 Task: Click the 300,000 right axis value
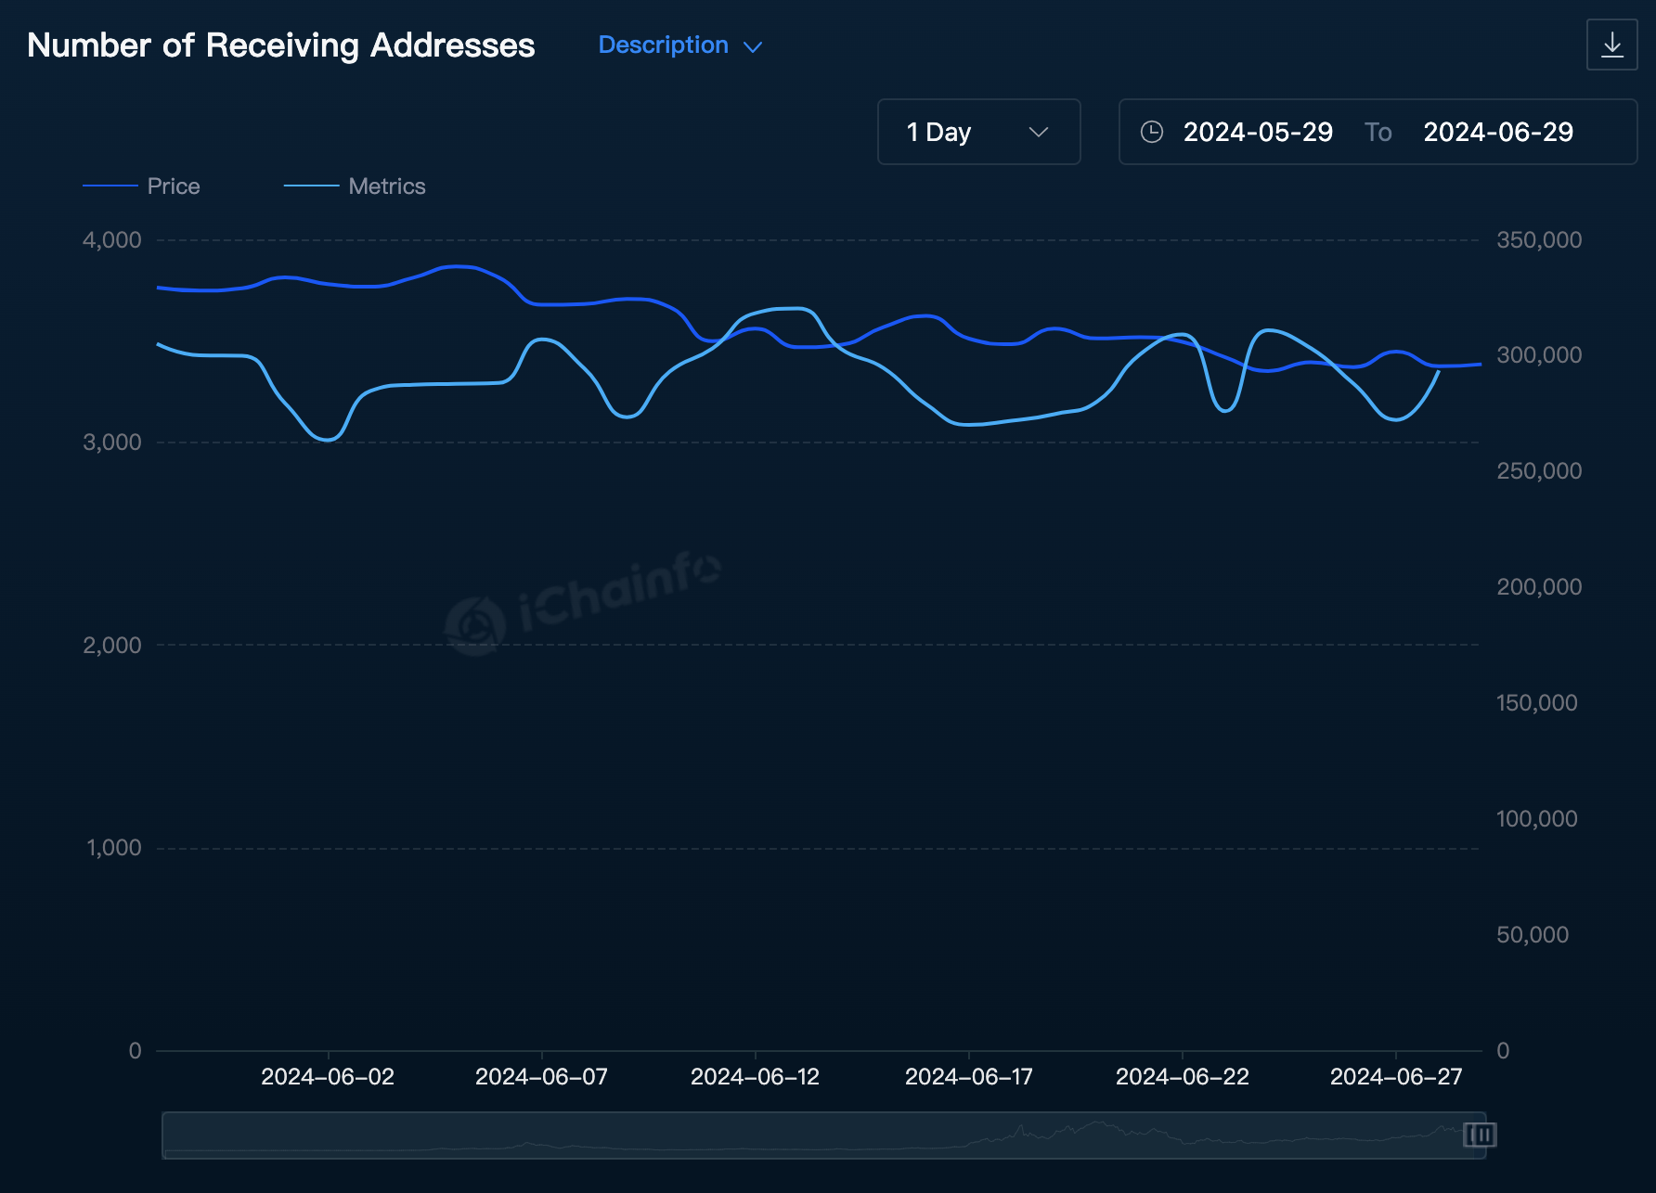click(x=1539, y=355)
